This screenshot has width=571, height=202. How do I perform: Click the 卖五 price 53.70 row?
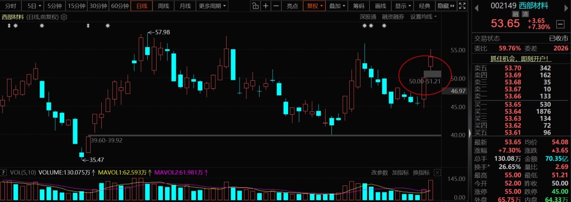pyautogui.click(x=520, y=68)
